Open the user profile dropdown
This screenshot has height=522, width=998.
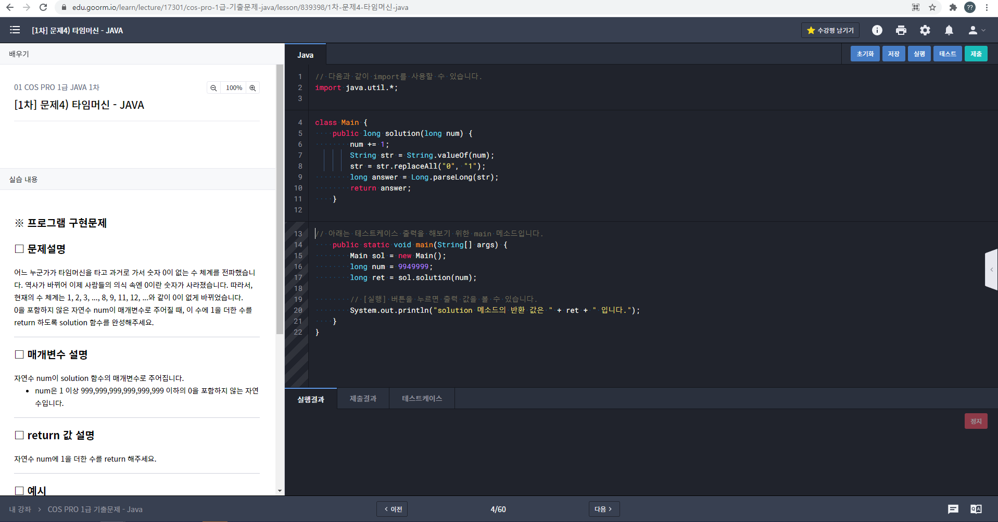(977, 30)
